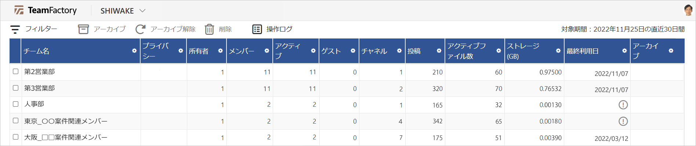Open the user profile avatar
This screenshot has width=696, height=146.
[x=688, y=10]
